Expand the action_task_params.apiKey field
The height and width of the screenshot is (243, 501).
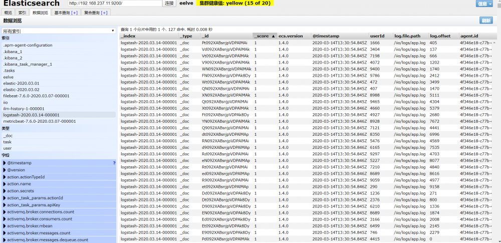5,205
